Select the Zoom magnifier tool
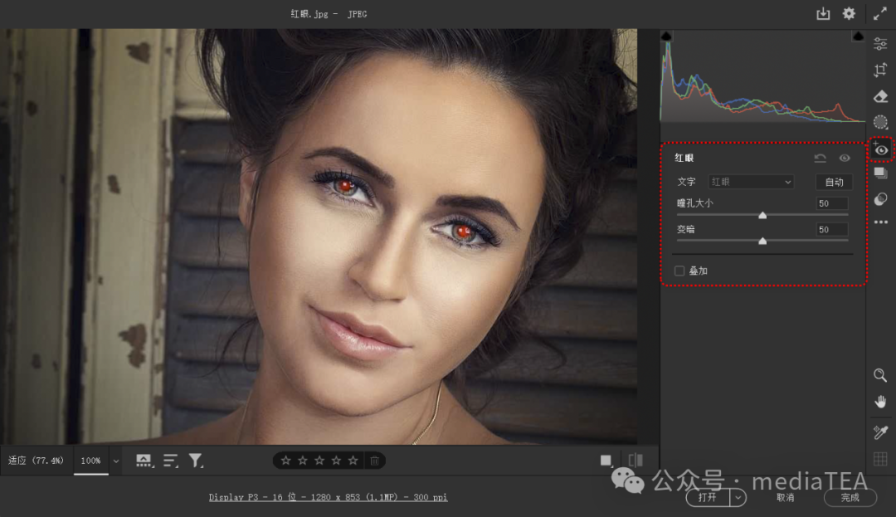Screen dimensions: 896x517 pos(880,375)
